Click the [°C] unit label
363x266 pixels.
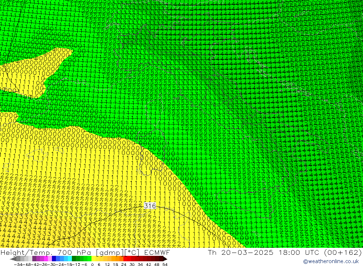132,253
